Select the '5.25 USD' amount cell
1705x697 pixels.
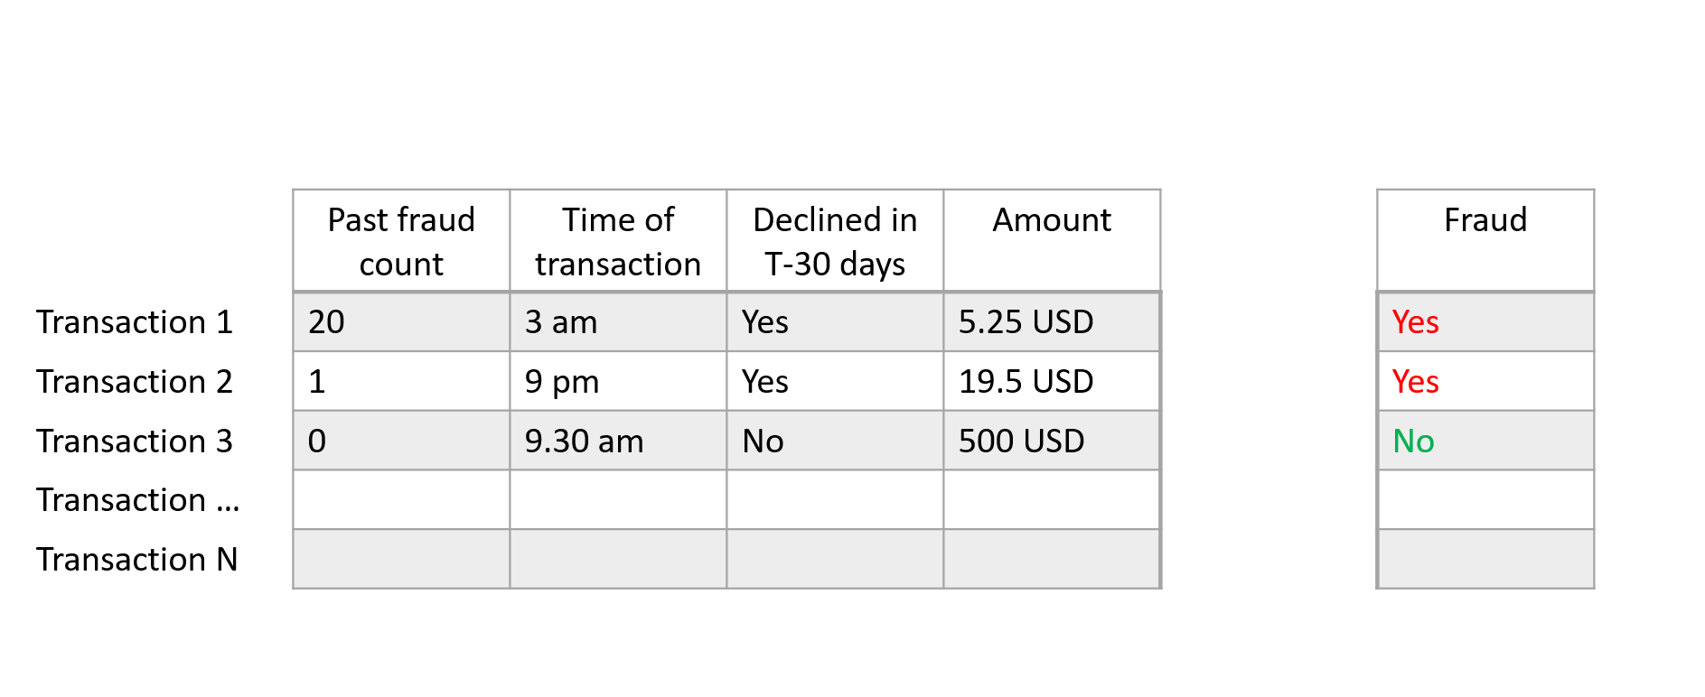point(1052,322)
